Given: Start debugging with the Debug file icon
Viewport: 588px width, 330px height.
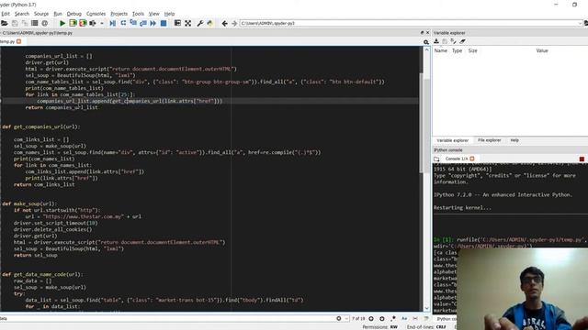Looking at the screenshot, I should pyautogui.click(x=112, y=23).
